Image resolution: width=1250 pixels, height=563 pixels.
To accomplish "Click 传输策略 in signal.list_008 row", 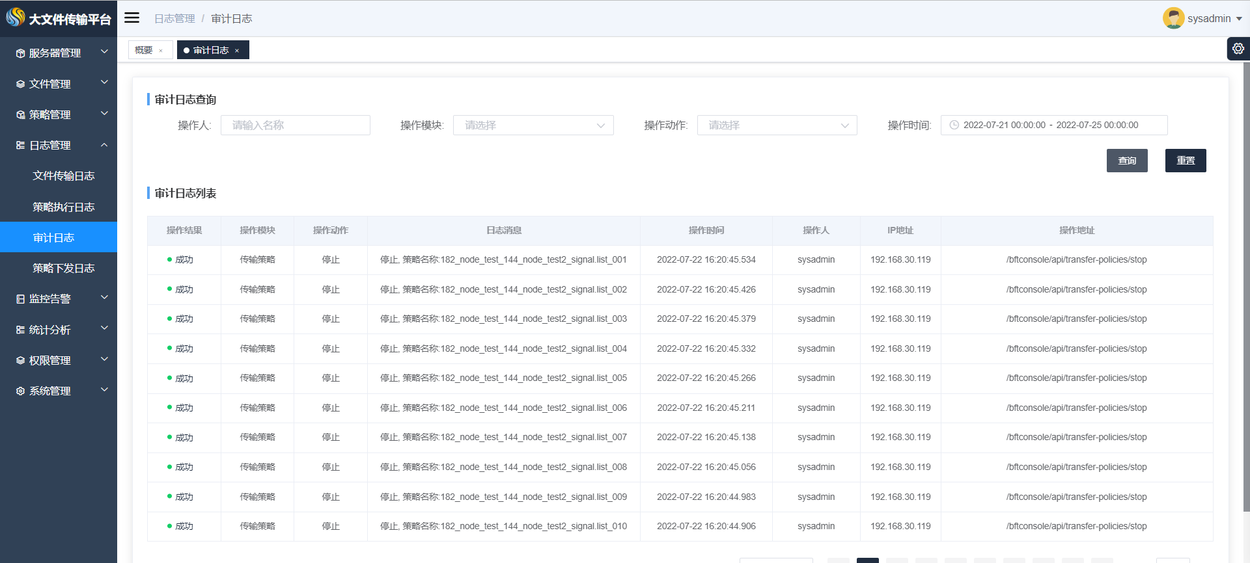I will click(x=257, y=467).
